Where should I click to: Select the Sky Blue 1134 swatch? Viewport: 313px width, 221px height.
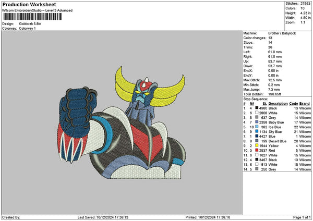pos(257,131)
